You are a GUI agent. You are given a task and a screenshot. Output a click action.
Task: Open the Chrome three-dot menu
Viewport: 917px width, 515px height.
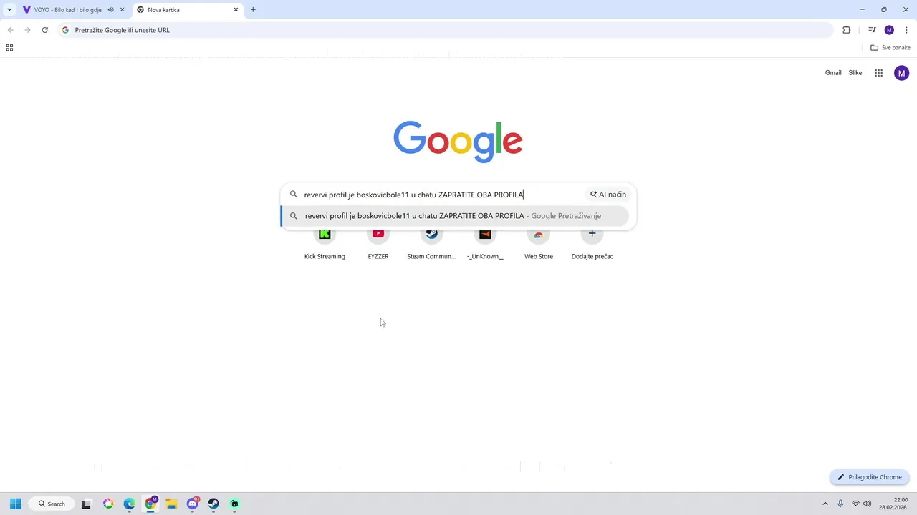click(906, 30)
